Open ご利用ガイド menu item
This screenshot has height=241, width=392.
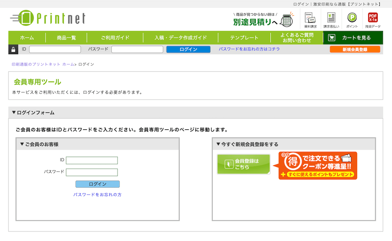(115, 38)
